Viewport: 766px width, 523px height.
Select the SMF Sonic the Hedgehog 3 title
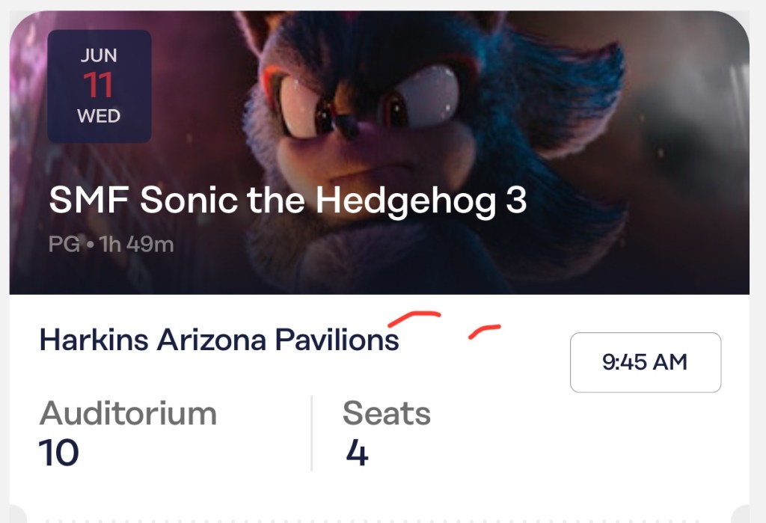pyautogui.click(x=288, y=201)
